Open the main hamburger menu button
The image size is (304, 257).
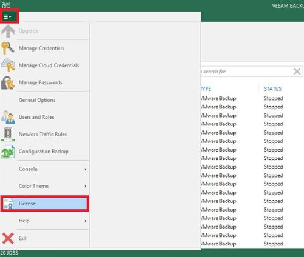[x=8, y=16]
